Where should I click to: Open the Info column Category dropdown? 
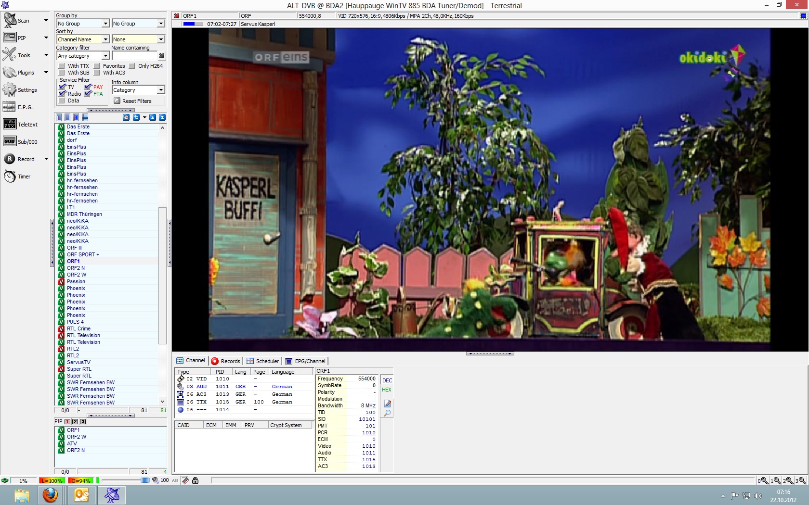[161, 90]
